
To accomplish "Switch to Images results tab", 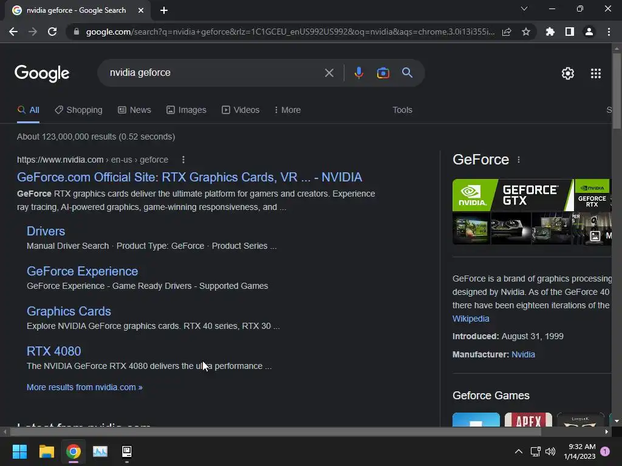I will 186,110.
